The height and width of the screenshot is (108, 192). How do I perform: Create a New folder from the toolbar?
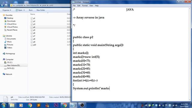tap(41, 10)
